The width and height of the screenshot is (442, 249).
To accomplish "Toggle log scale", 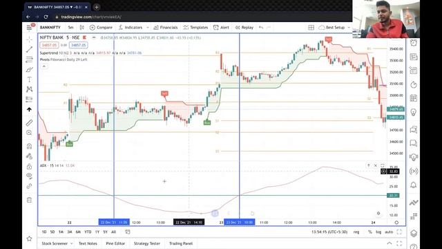I will pyautogui.click(x=378, y=232).
